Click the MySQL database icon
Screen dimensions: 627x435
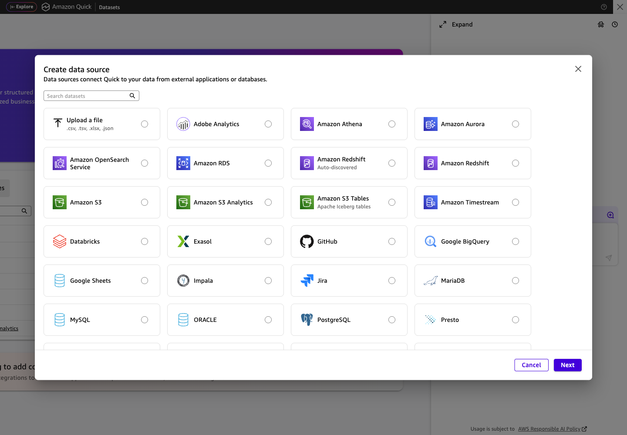60,320
